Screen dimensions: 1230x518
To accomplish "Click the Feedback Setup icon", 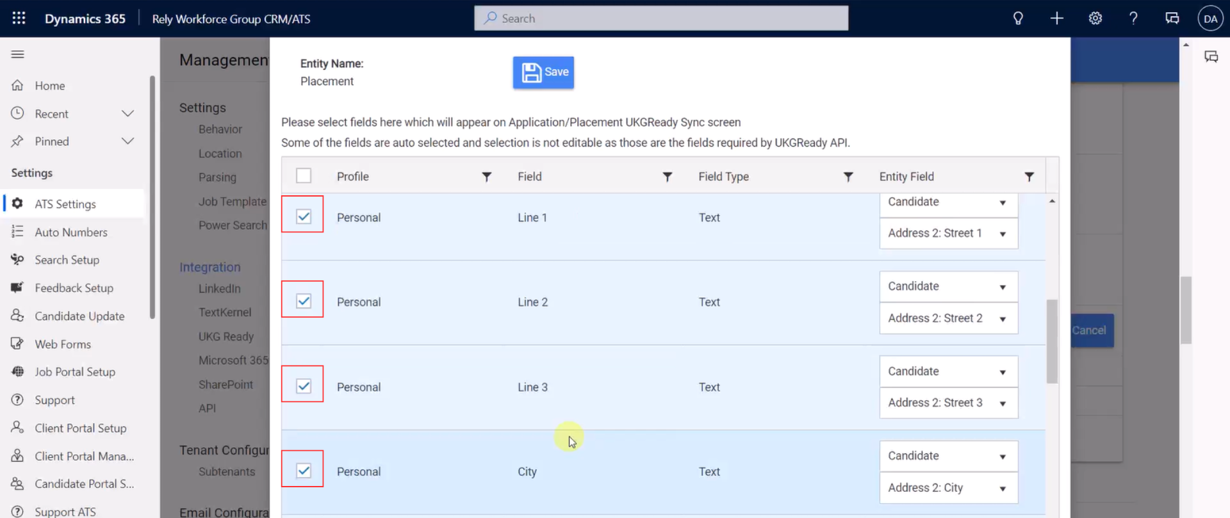I will tap(17, 287).
